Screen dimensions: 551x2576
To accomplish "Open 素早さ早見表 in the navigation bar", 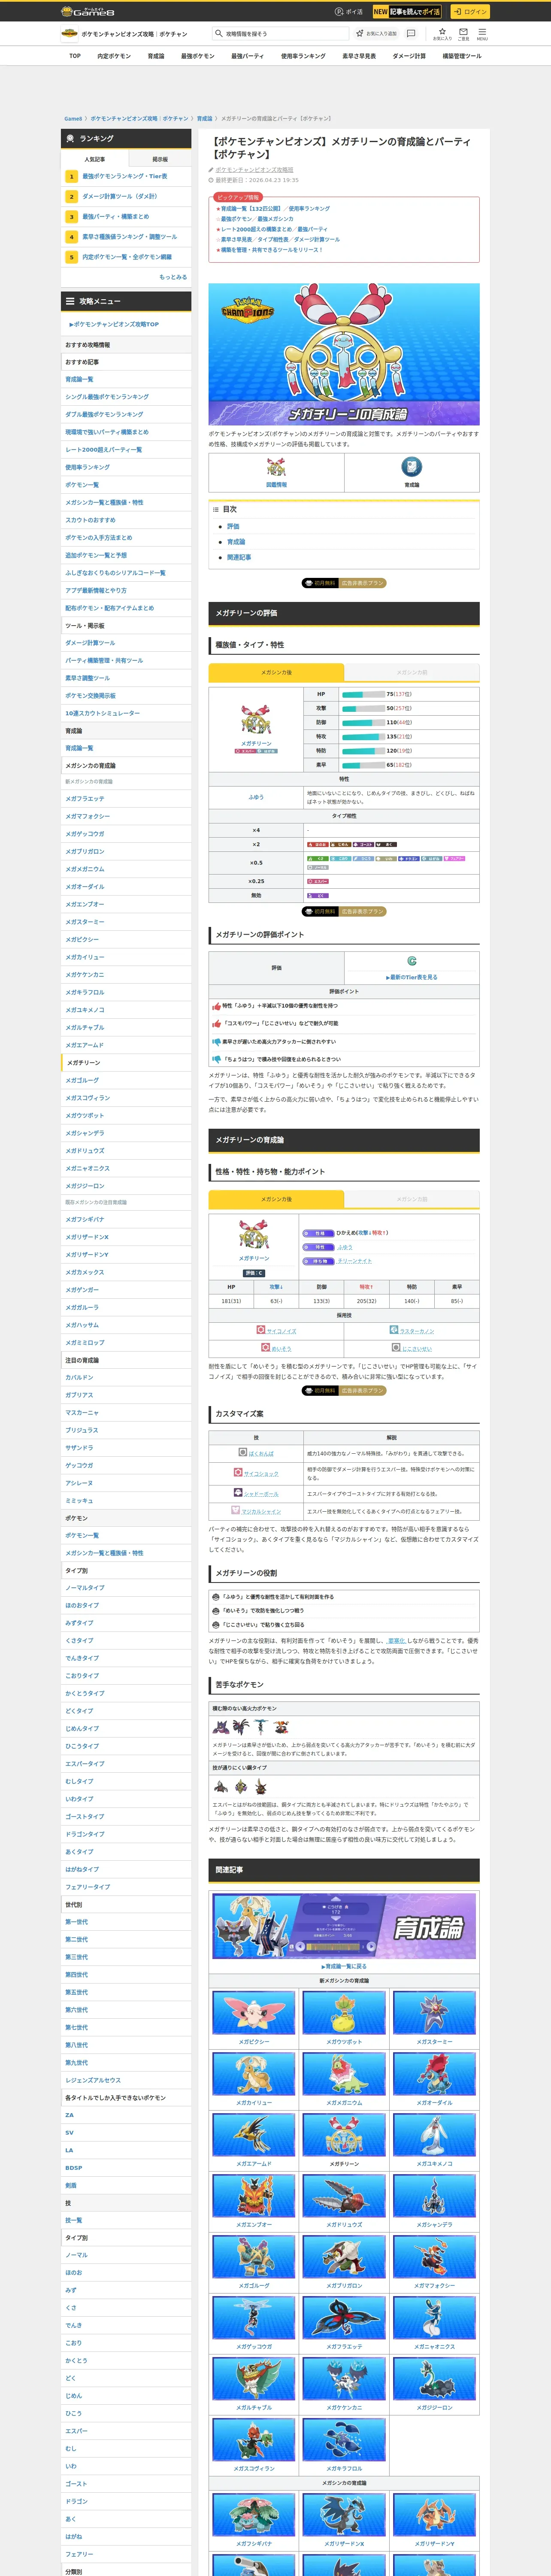I will (359, 56).
